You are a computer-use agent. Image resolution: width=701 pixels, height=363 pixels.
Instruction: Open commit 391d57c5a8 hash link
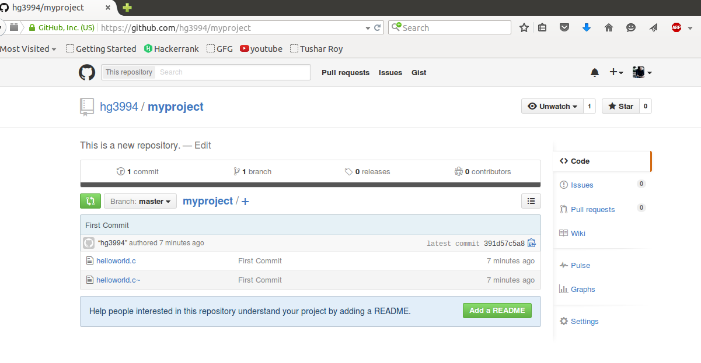pyautogui.click(x=504, y=244)
